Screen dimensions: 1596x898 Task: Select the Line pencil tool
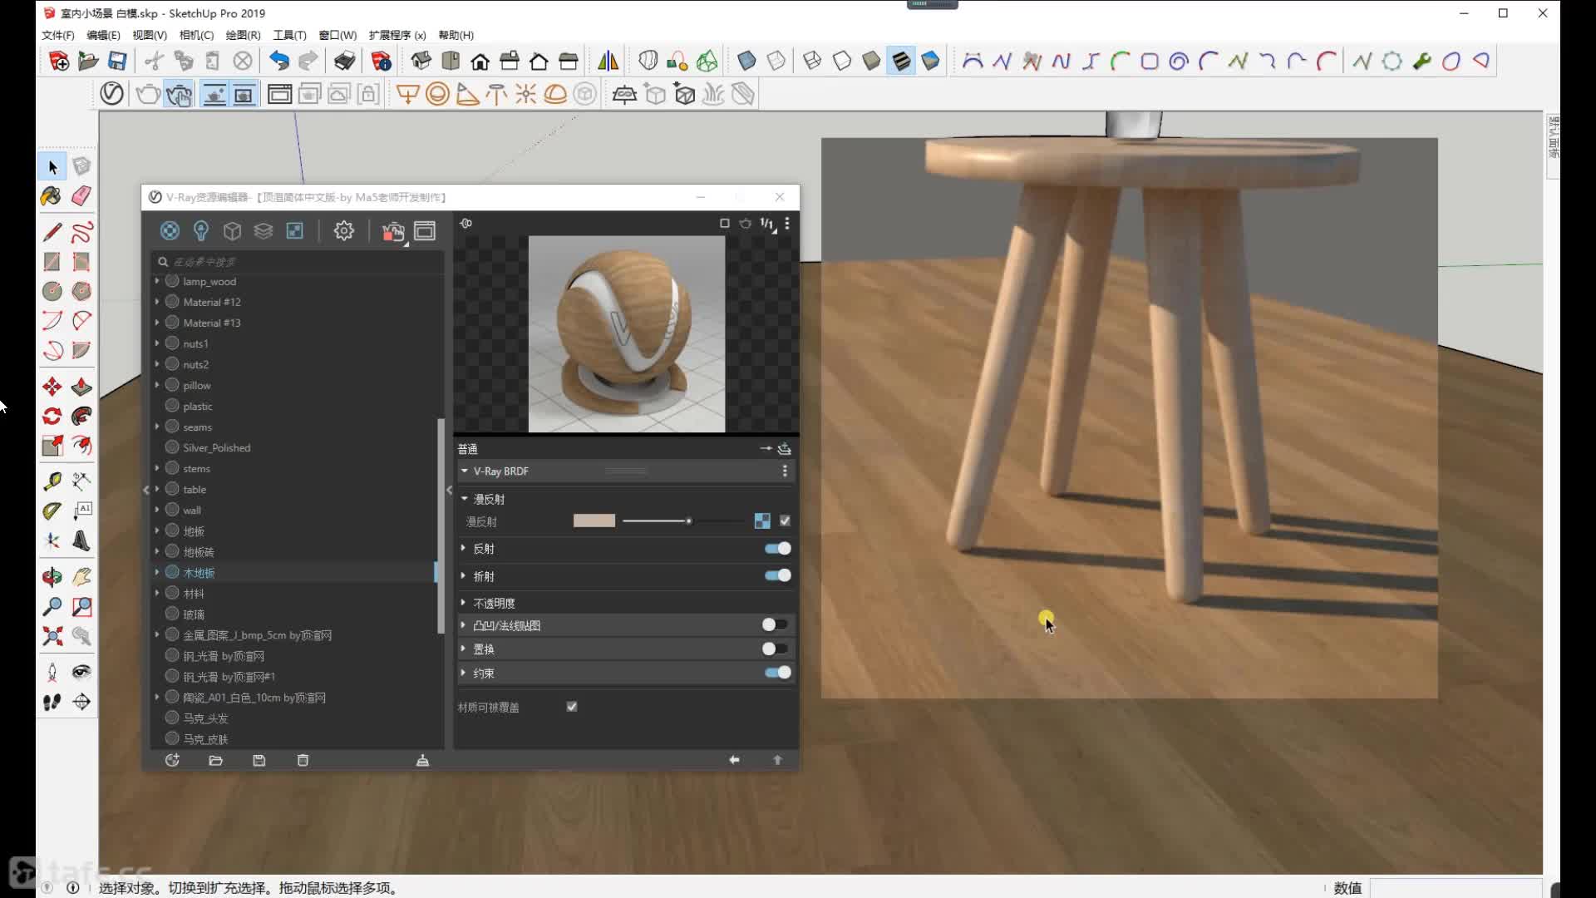[52, 232]
